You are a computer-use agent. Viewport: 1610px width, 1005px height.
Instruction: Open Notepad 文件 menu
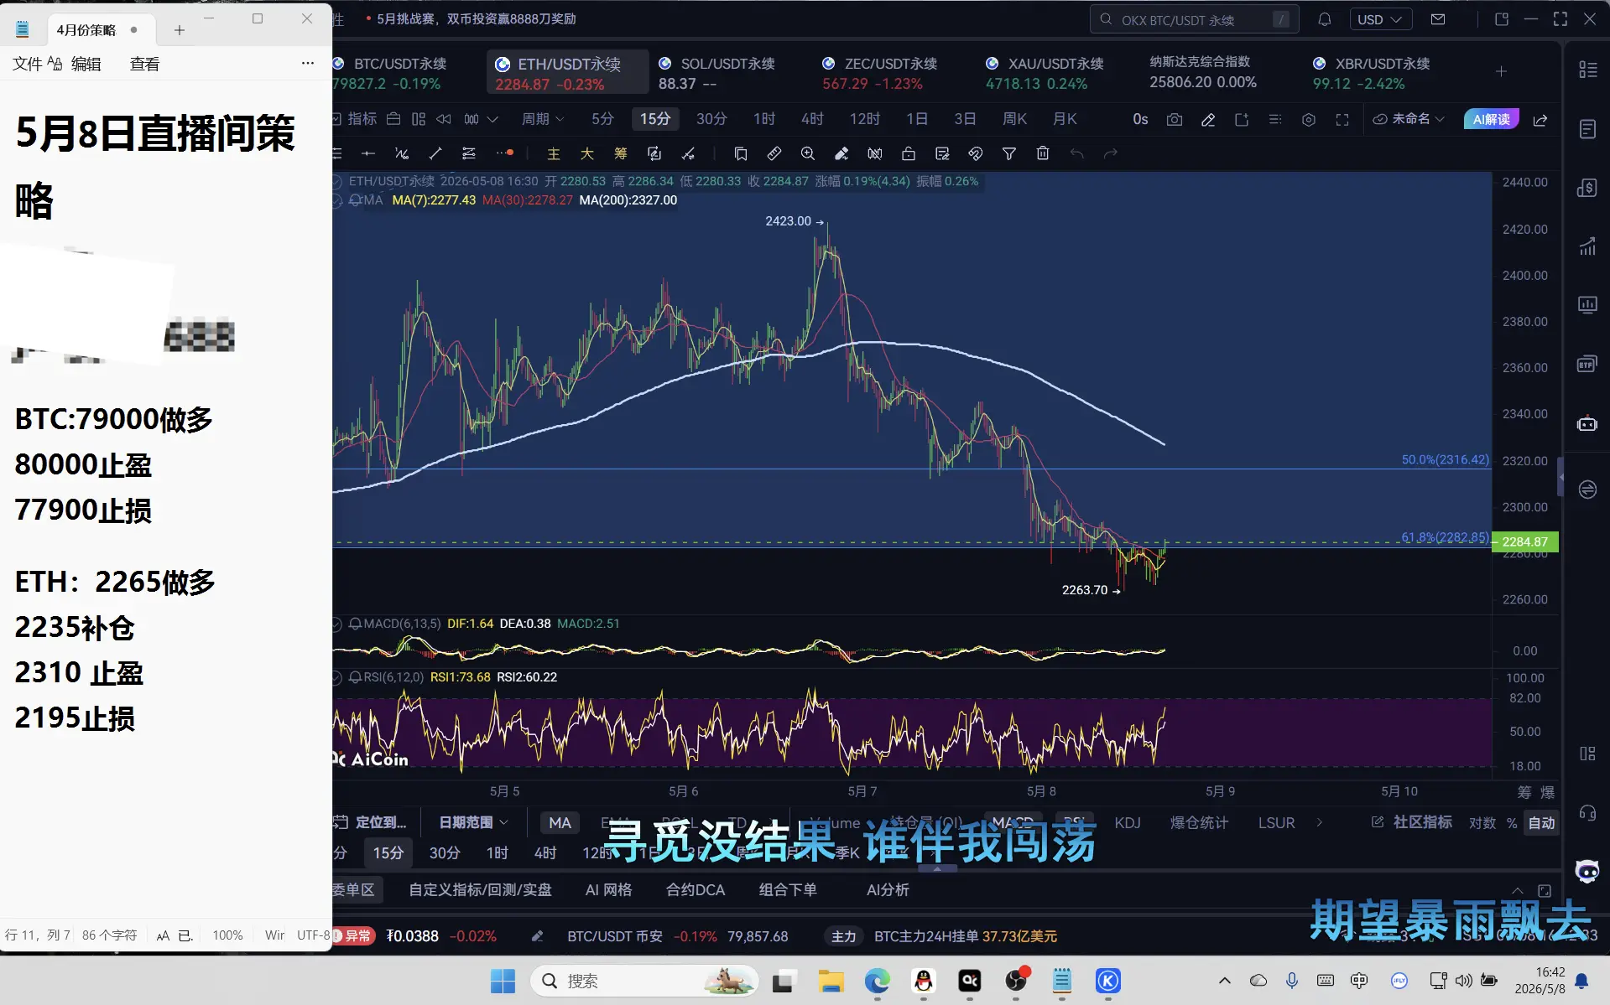pos(27,64)
